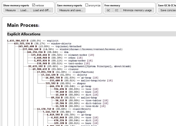Run cycle collection with CC button

point(117,10)
